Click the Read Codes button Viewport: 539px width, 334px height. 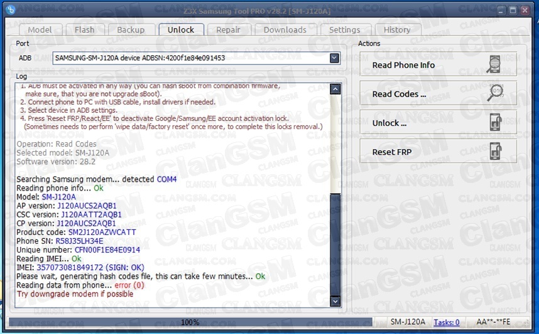[x=438, y=93]
